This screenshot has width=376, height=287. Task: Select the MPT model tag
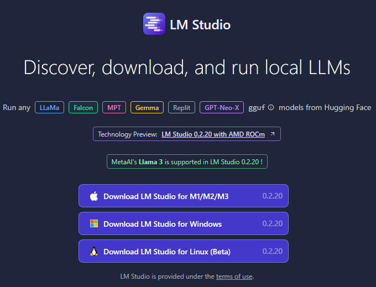click(x=114, y=107)
